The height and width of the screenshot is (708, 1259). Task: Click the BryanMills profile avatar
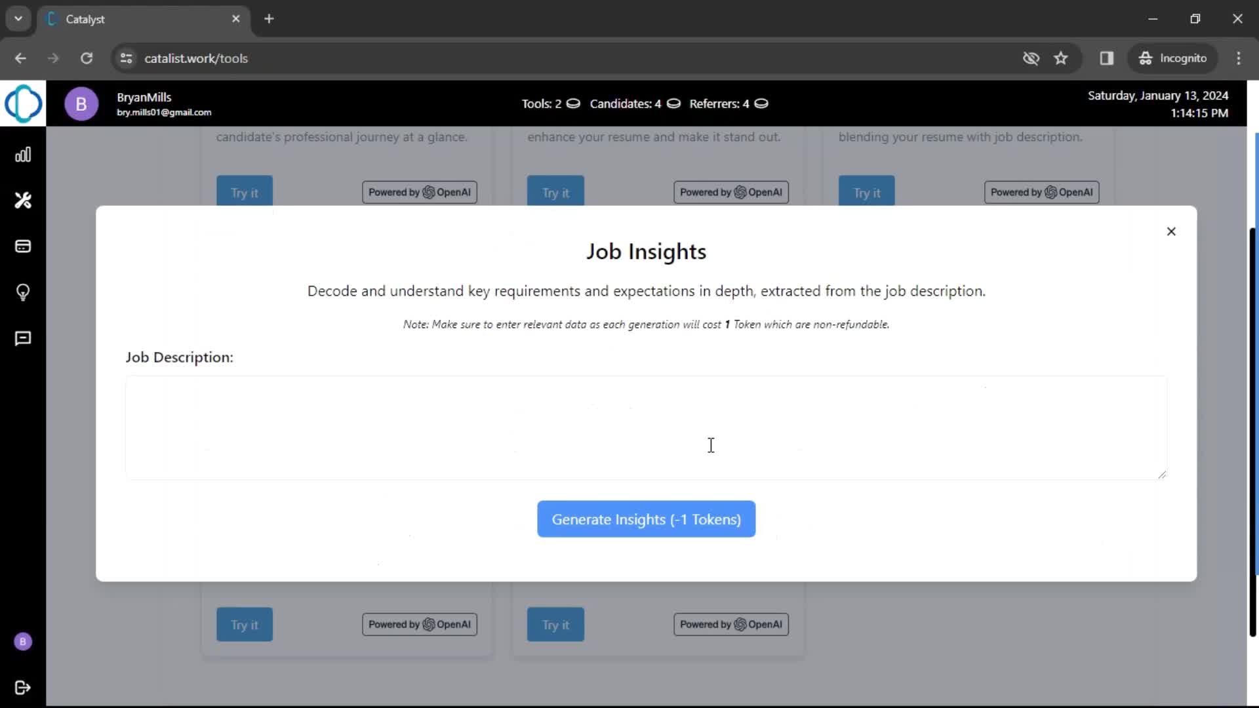81,104
